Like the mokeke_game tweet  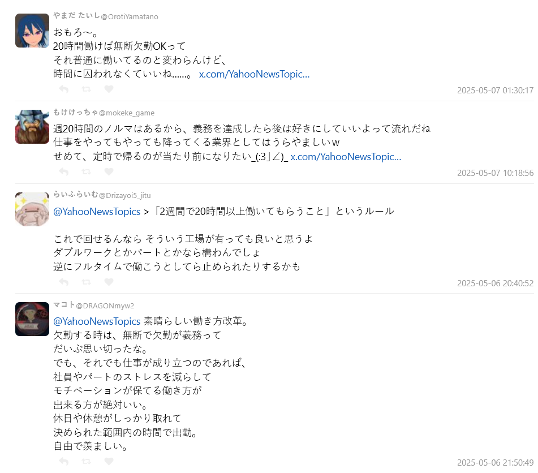coord(109,171)
